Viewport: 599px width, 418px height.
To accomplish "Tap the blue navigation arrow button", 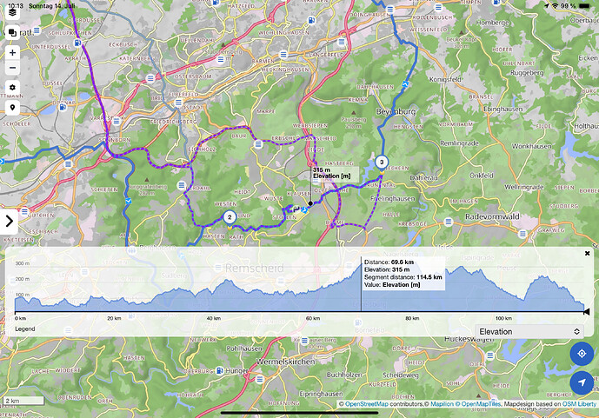I will pos(582,382).
